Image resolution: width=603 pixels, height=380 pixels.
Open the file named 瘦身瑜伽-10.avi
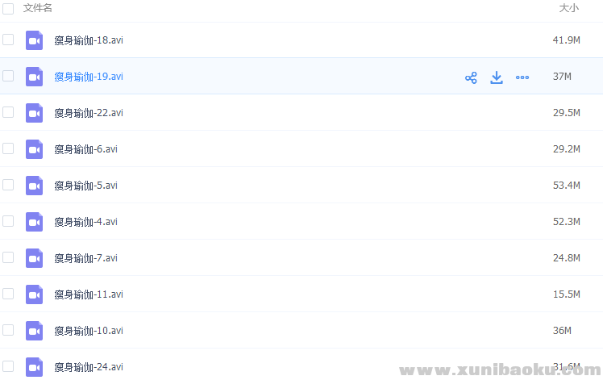(x=89, y=331)
